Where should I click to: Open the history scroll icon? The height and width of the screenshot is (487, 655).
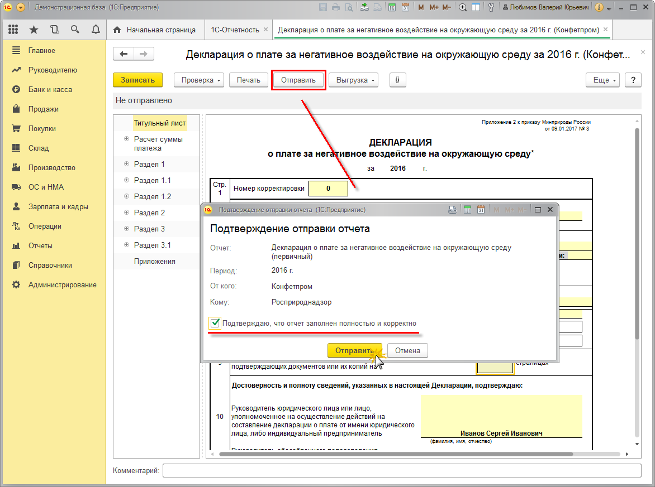(54, 30)
